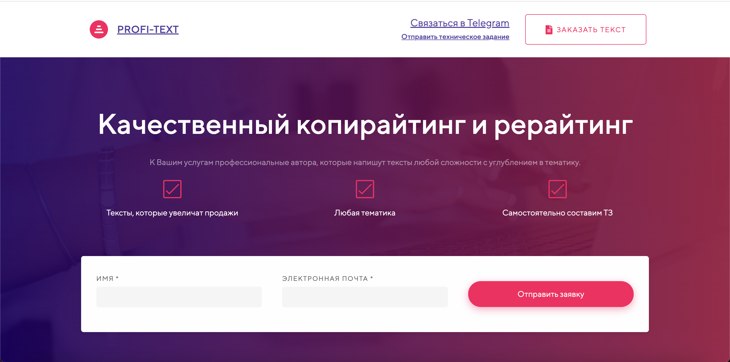This screenshot has height=362, width=730.
Task: Click the checkmark icon above 'Любая тематика'
Action: tap(365, 189)
